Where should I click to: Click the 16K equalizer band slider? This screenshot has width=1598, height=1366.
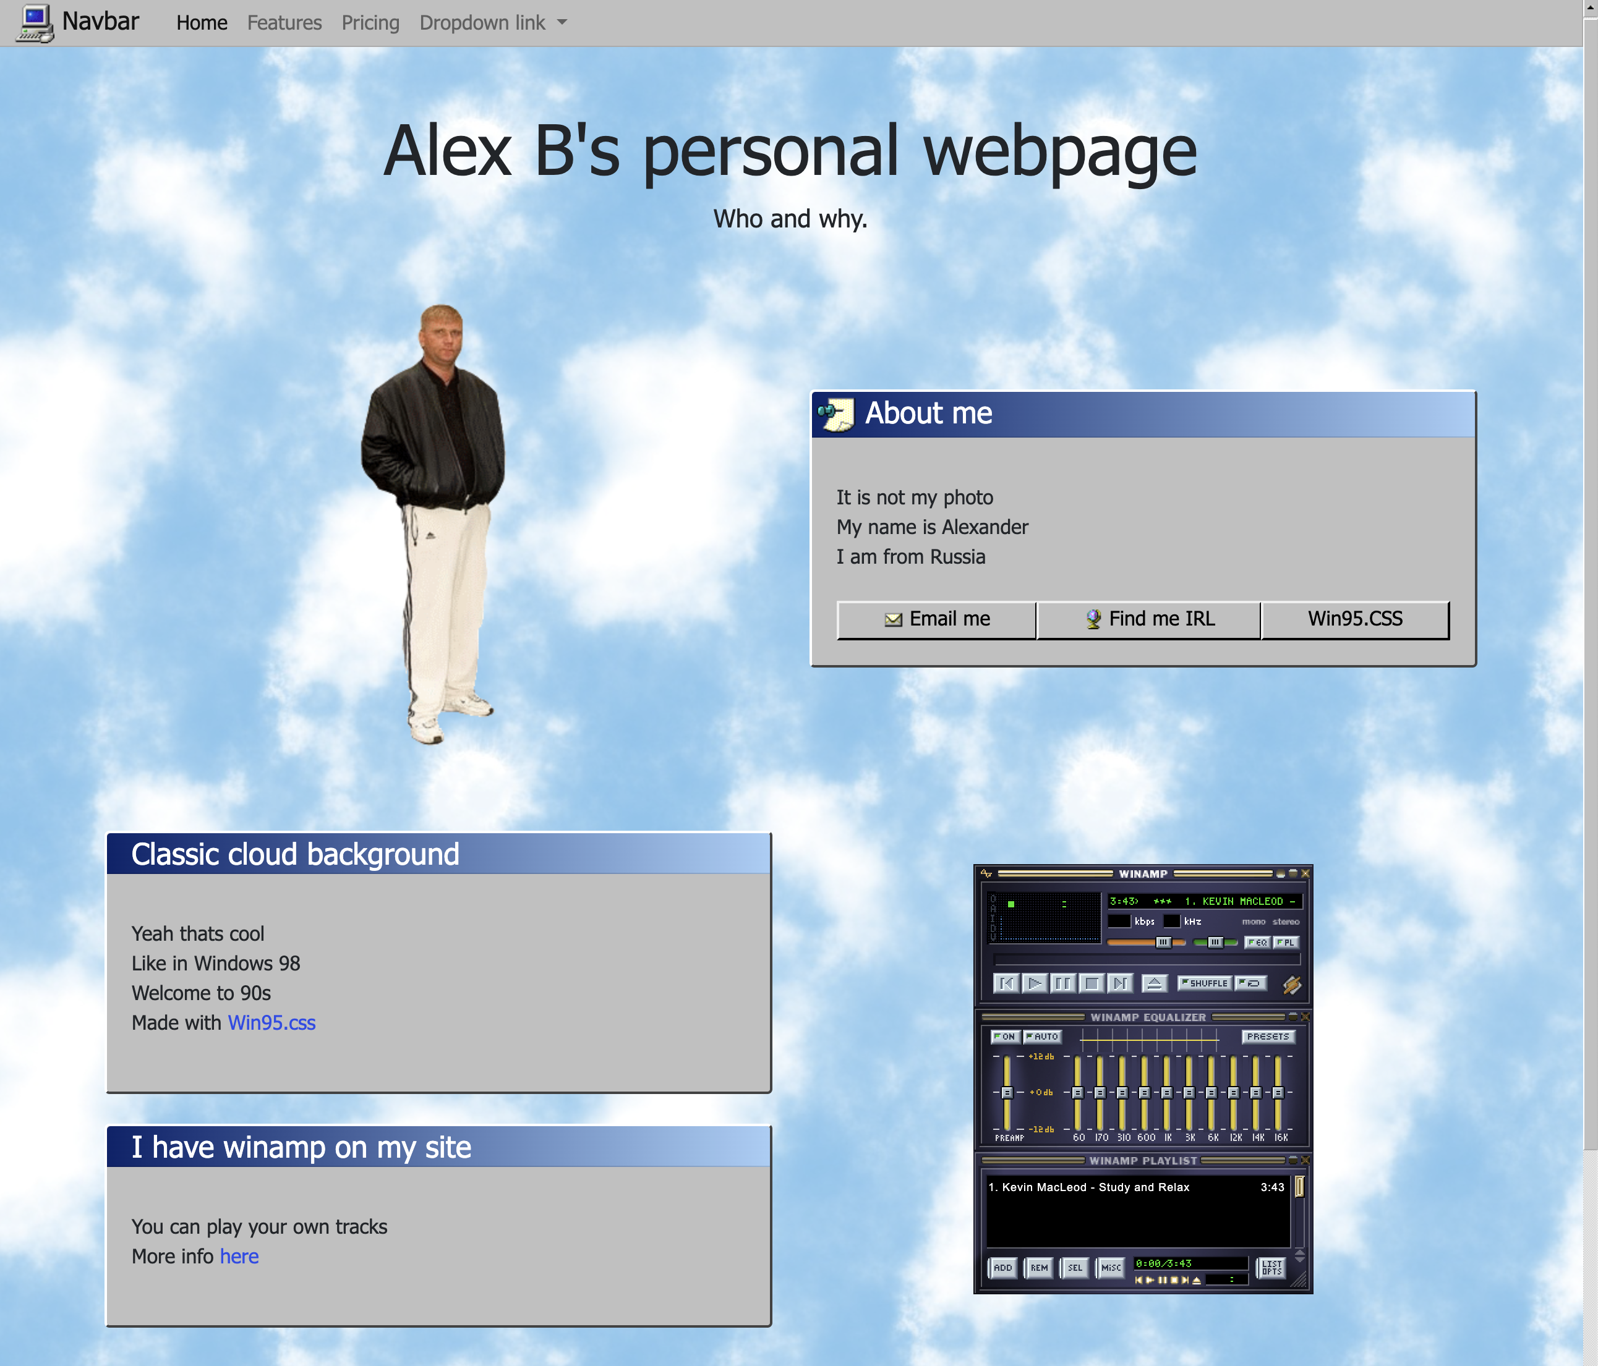(1278, 1093)
